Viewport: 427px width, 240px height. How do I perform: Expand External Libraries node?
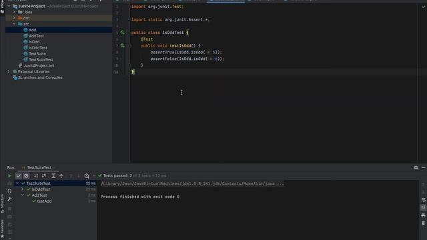pos(9,71)
